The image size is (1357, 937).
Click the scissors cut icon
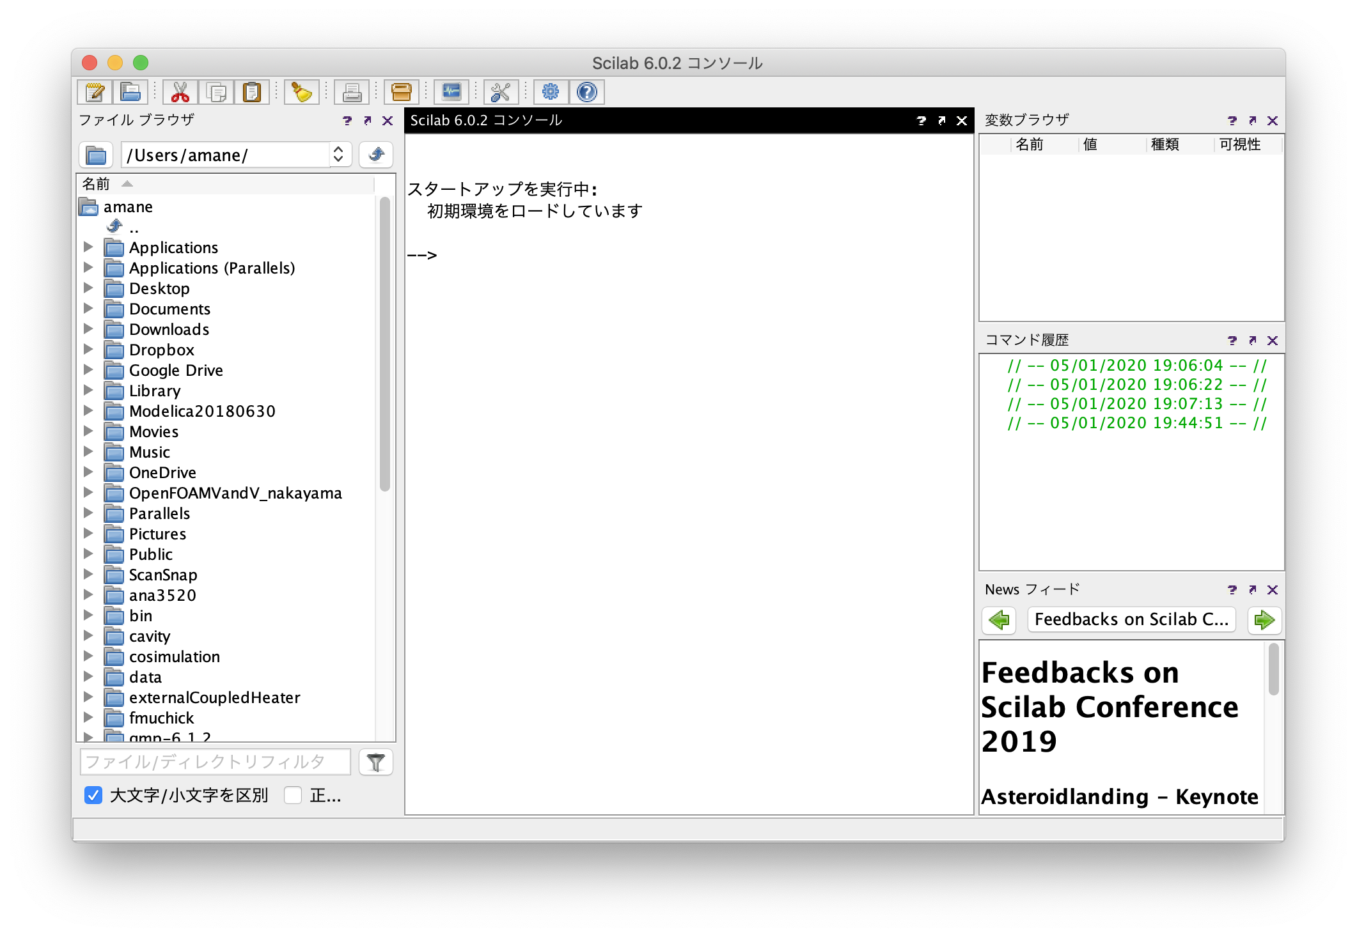[x=180, y=92]
